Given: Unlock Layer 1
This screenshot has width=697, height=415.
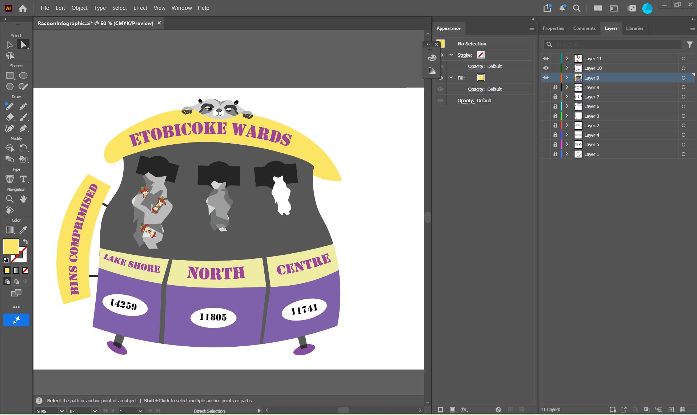Looking at the screenshot, I should pyautogui.click(x=555, y=154).
